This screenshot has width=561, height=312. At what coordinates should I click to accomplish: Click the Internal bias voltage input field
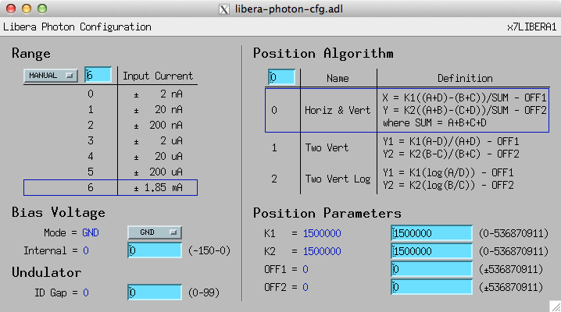point(155,250)
